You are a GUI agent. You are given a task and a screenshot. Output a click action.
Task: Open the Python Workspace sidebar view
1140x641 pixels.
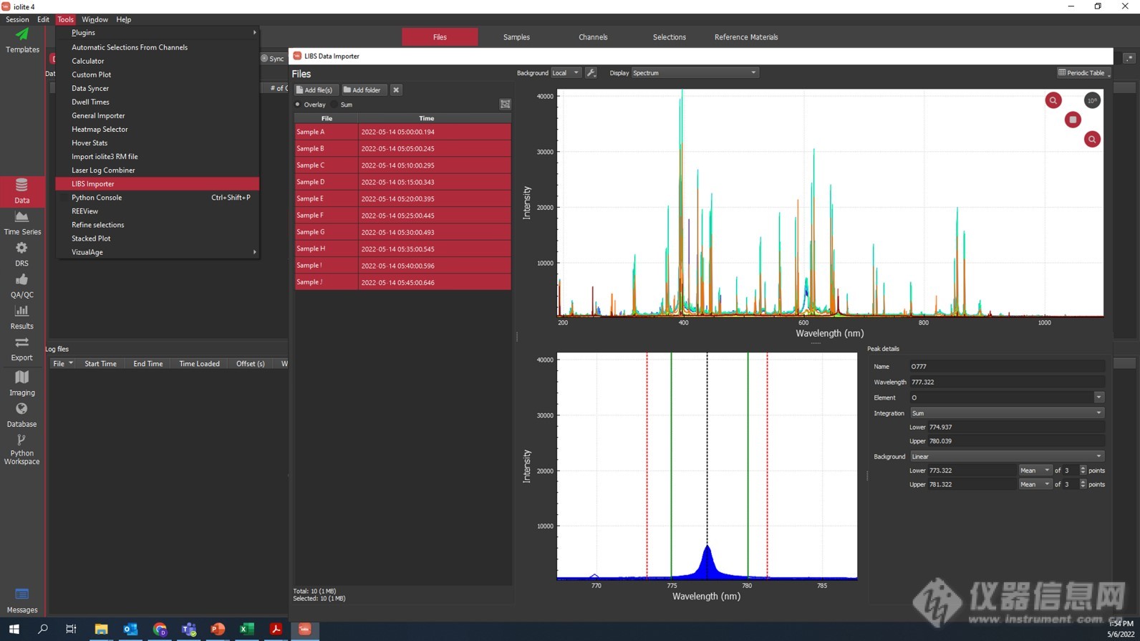[22, 450]
